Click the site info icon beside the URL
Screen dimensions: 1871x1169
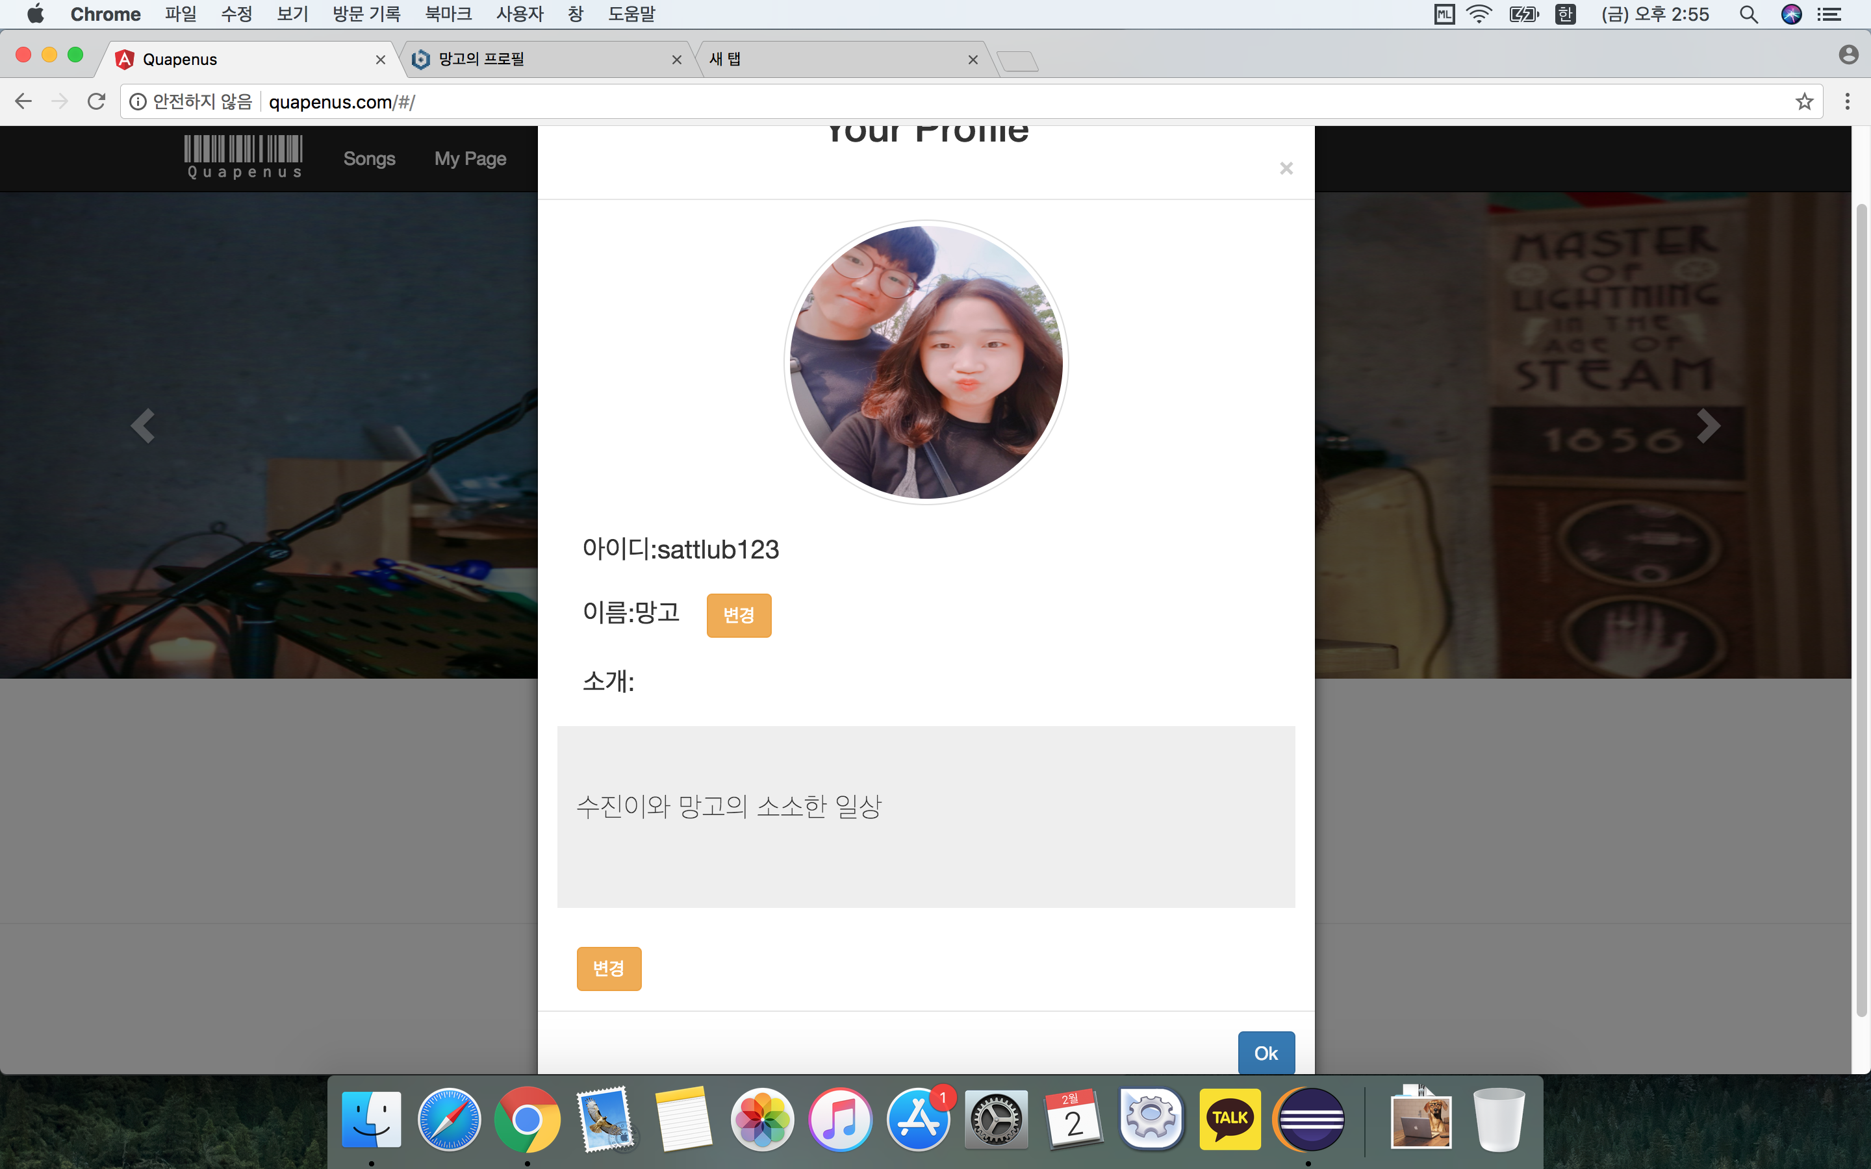tap(138, 101)
